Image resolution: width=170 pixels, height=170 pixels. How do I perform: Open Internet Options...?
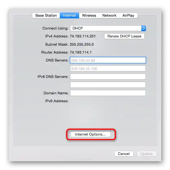click(90, 134)
